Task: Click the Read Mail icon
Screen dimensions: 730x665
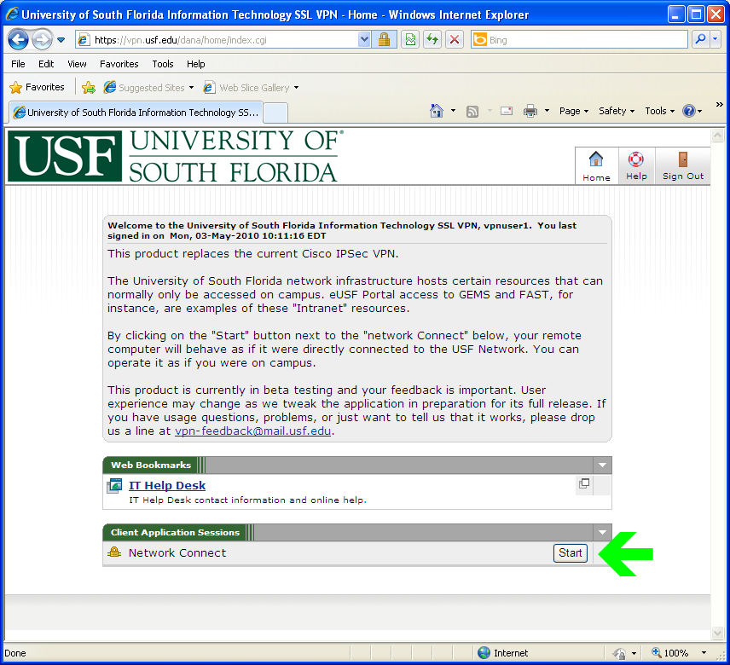Action: [506, 111]
